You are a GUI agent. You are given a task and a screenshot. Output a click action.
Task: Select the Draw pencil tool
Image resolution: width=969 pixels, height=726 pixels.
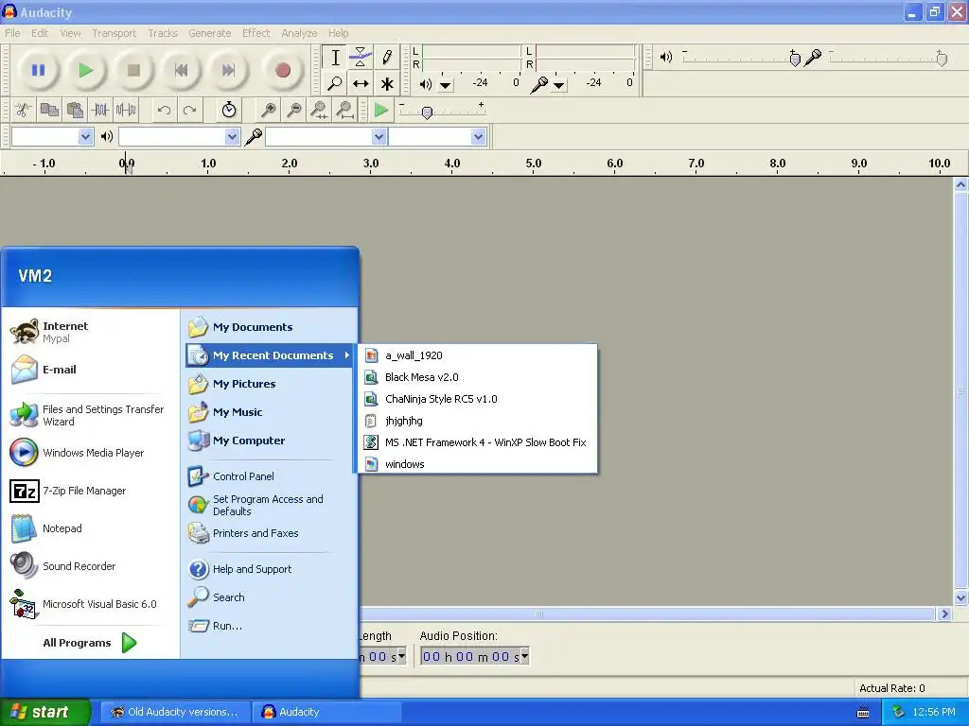pos(387,58)
